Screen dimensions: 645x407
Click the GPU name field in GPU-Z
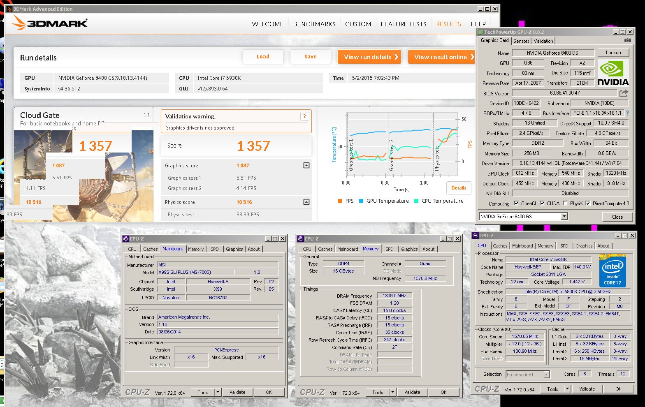point(552,53)
